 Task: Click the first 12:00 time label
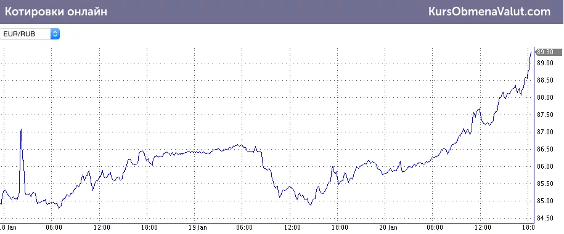(102, 227)
